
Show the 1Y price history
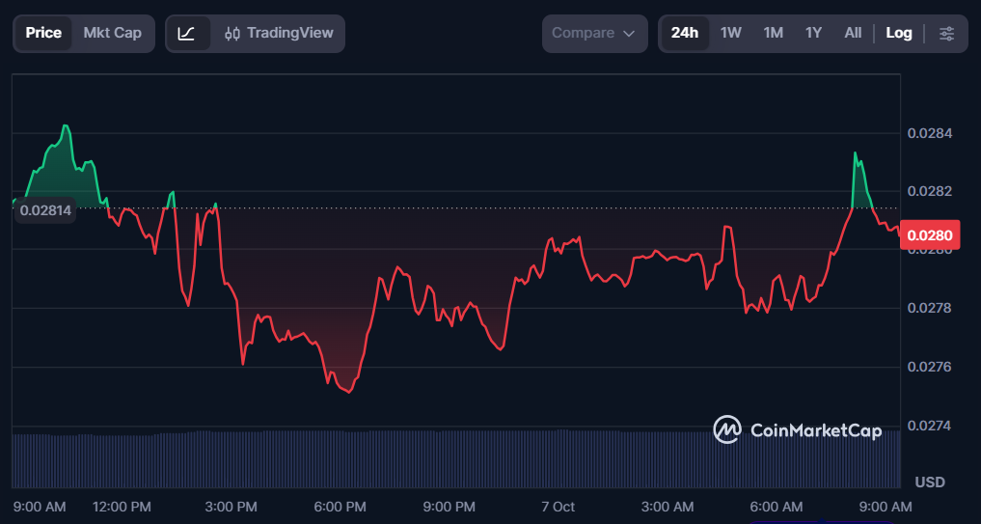[813, 33]
